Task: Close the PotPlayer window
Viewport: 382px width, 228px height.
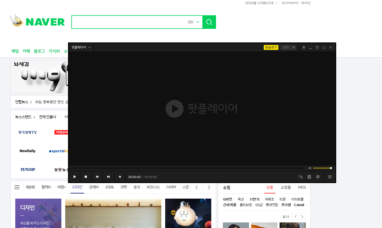Action: tap(330, 47)
